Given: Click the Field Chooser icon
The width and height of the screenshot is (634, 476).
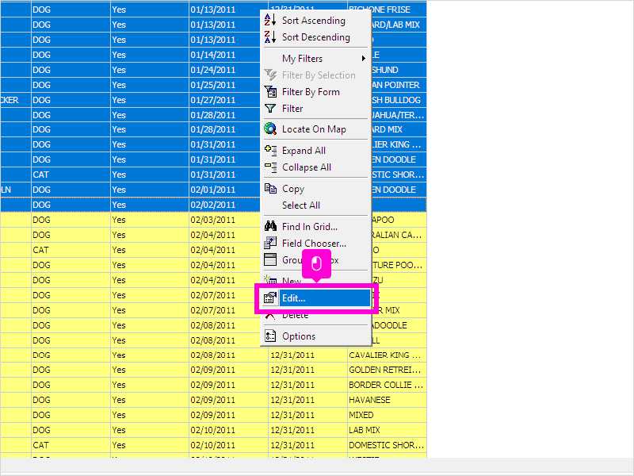Looking at the screenshot, I should tap(270, 243).
